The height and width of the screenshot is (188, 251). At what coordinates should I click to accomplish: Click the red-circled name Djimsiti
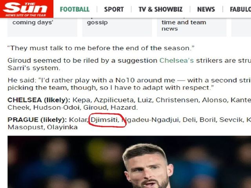[x=104, y=120]
